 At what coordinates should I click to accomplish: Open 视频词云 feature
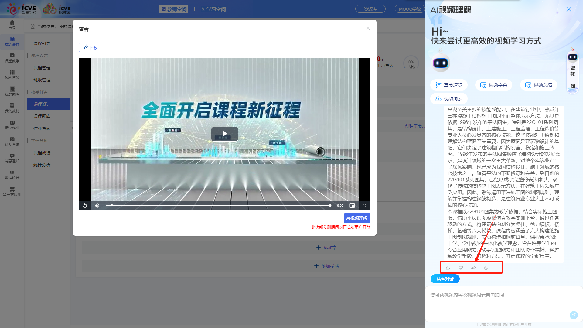point(448,98)
